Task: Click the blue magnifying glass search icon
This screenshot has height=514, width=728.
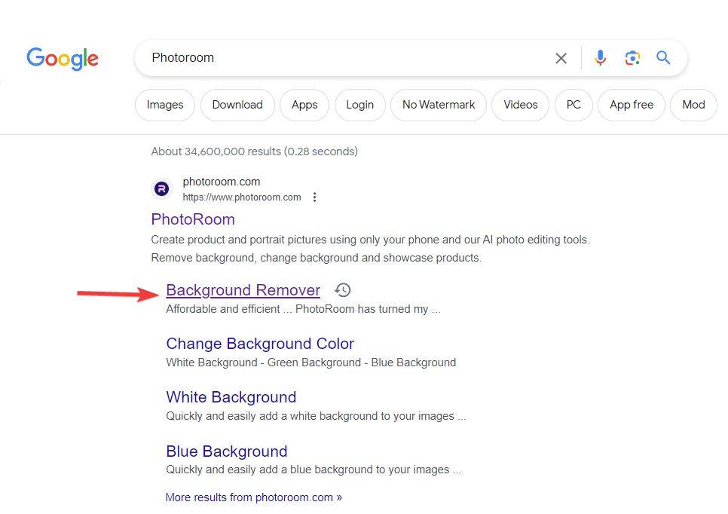Action: [663, 58]
